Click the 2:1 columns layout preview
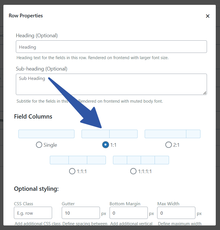Image resolution: width=220 pixels, height=230 pixels. (x=172, y=134)
